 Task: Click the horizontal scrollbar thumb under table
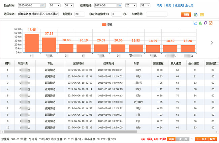(70, 132)
